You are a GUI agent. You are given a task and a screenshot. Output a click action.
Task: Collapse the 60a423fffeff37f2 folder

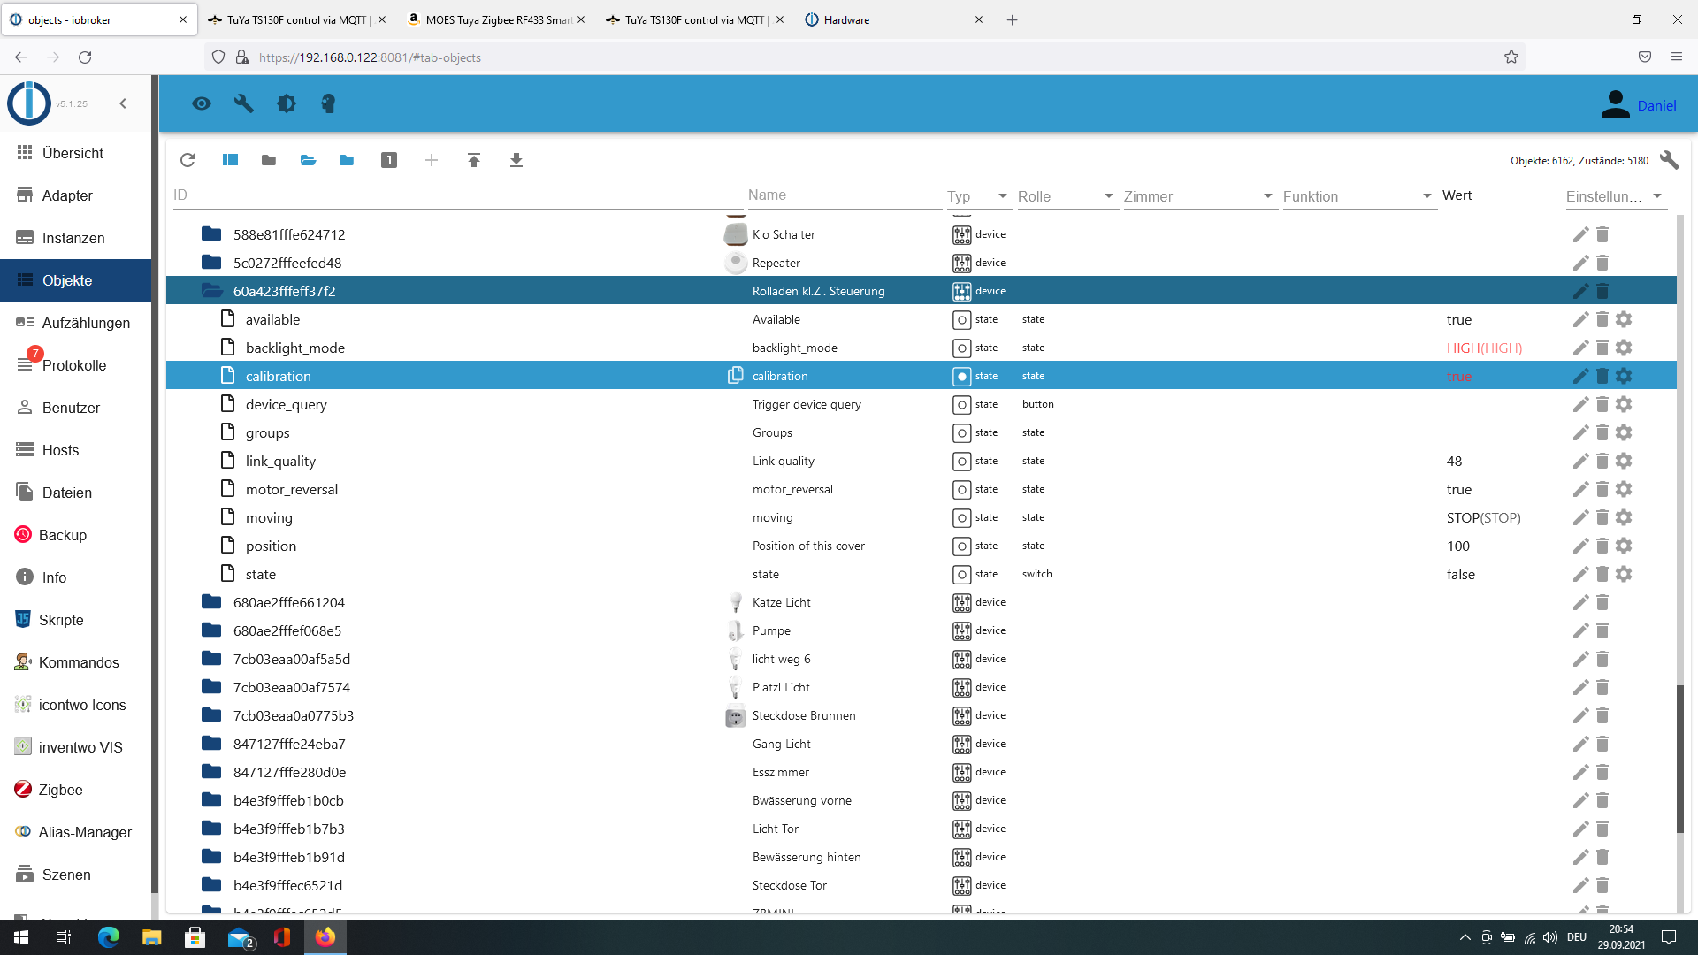coord(211,291)
